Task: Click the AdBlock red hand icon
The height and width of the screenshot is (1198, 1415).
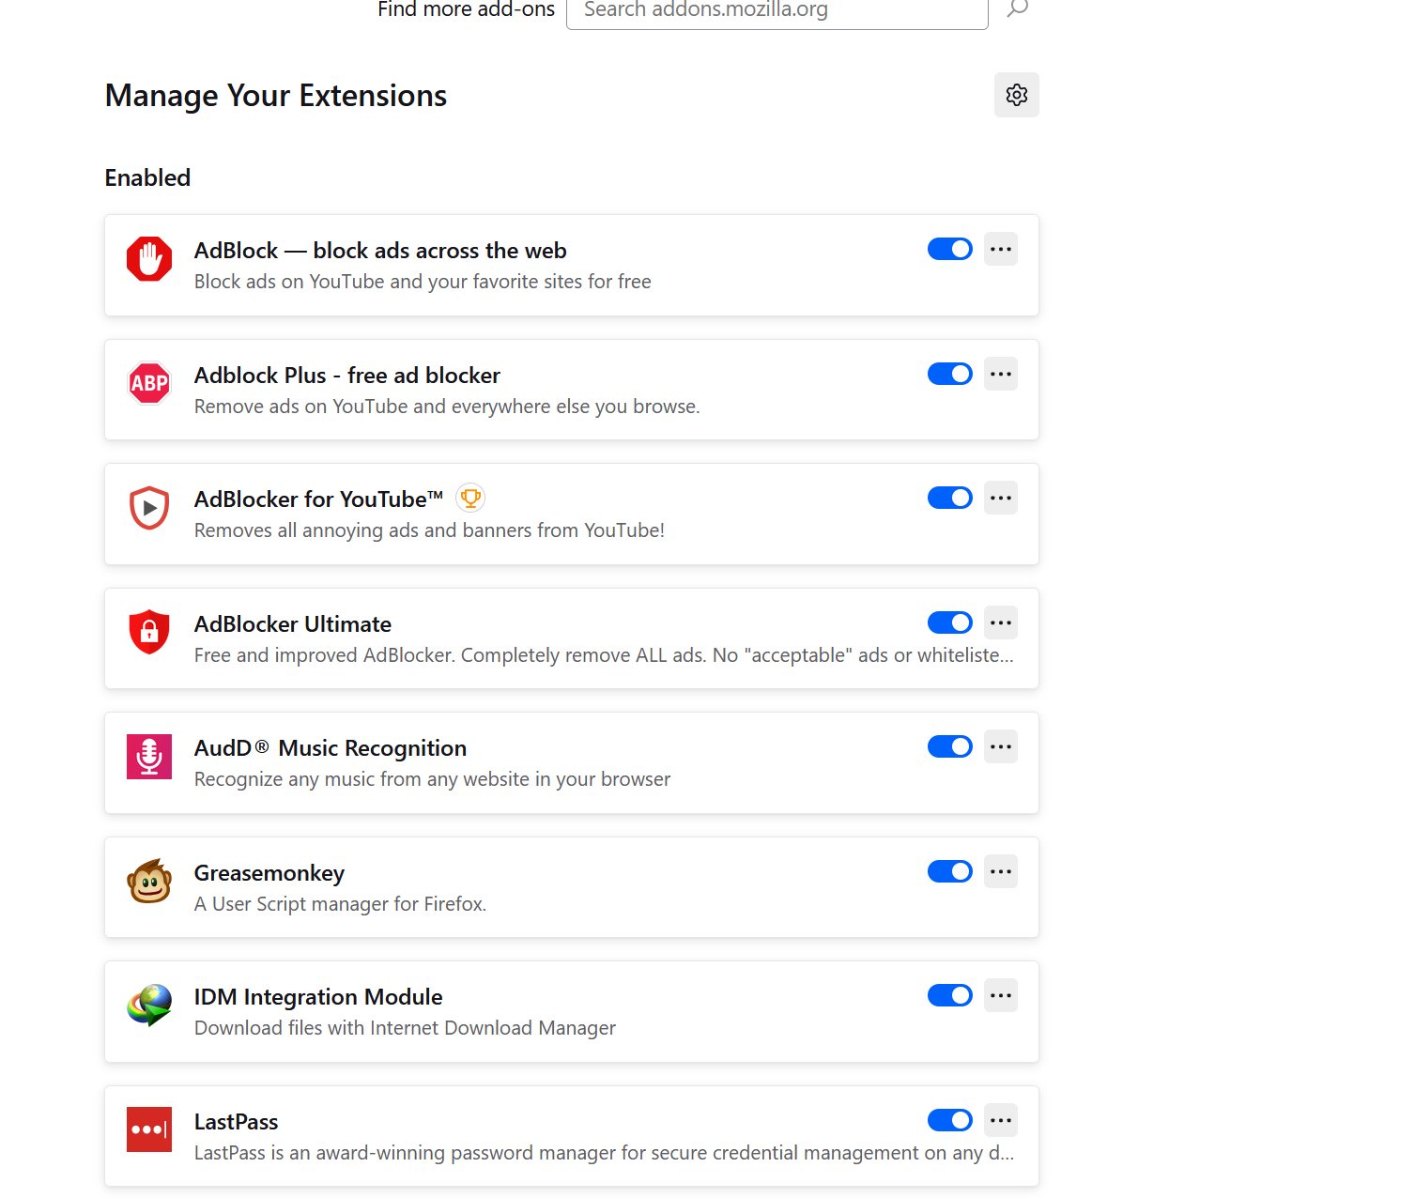Action: click(x=149, y=259)
